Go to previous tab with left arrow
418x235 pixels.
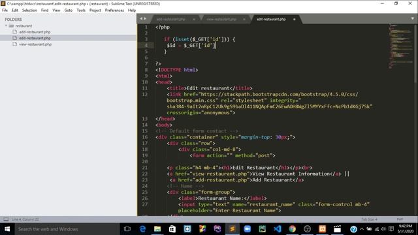(141, 19)
